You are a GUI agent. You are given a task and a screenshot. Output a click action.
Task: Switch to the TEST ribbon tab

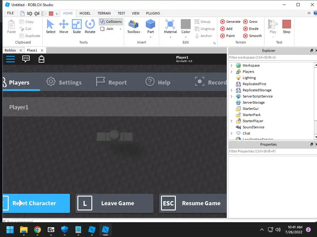click(x=121, y=13)
